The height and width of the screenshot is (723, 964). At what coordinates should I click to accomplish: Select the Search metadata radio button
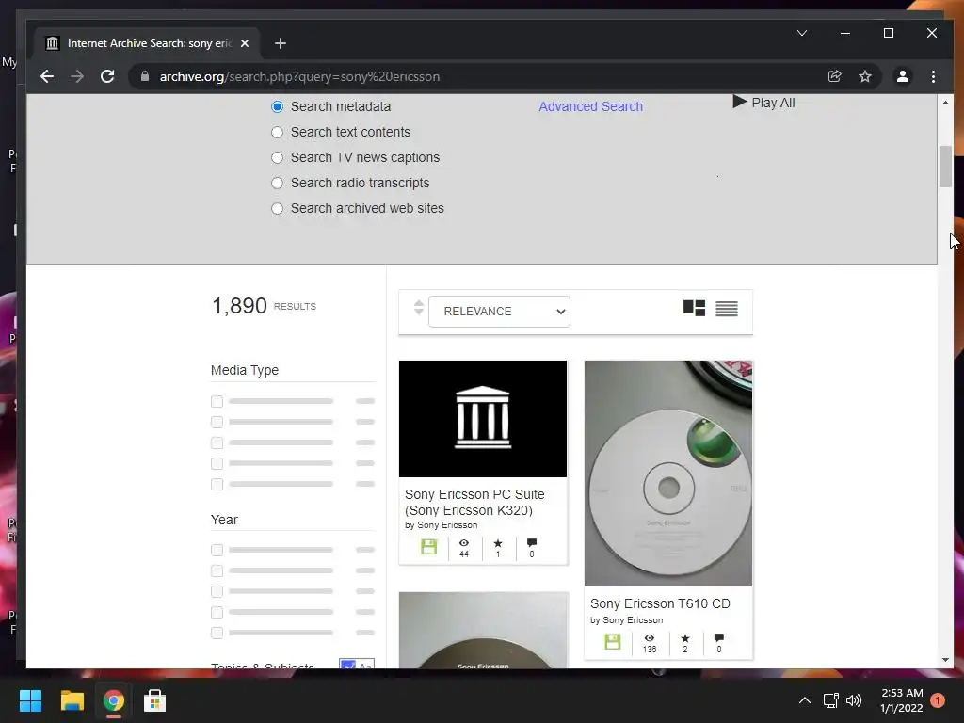278,107
